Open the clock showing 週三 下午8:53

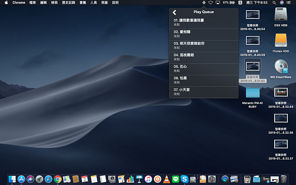[257, 2]
